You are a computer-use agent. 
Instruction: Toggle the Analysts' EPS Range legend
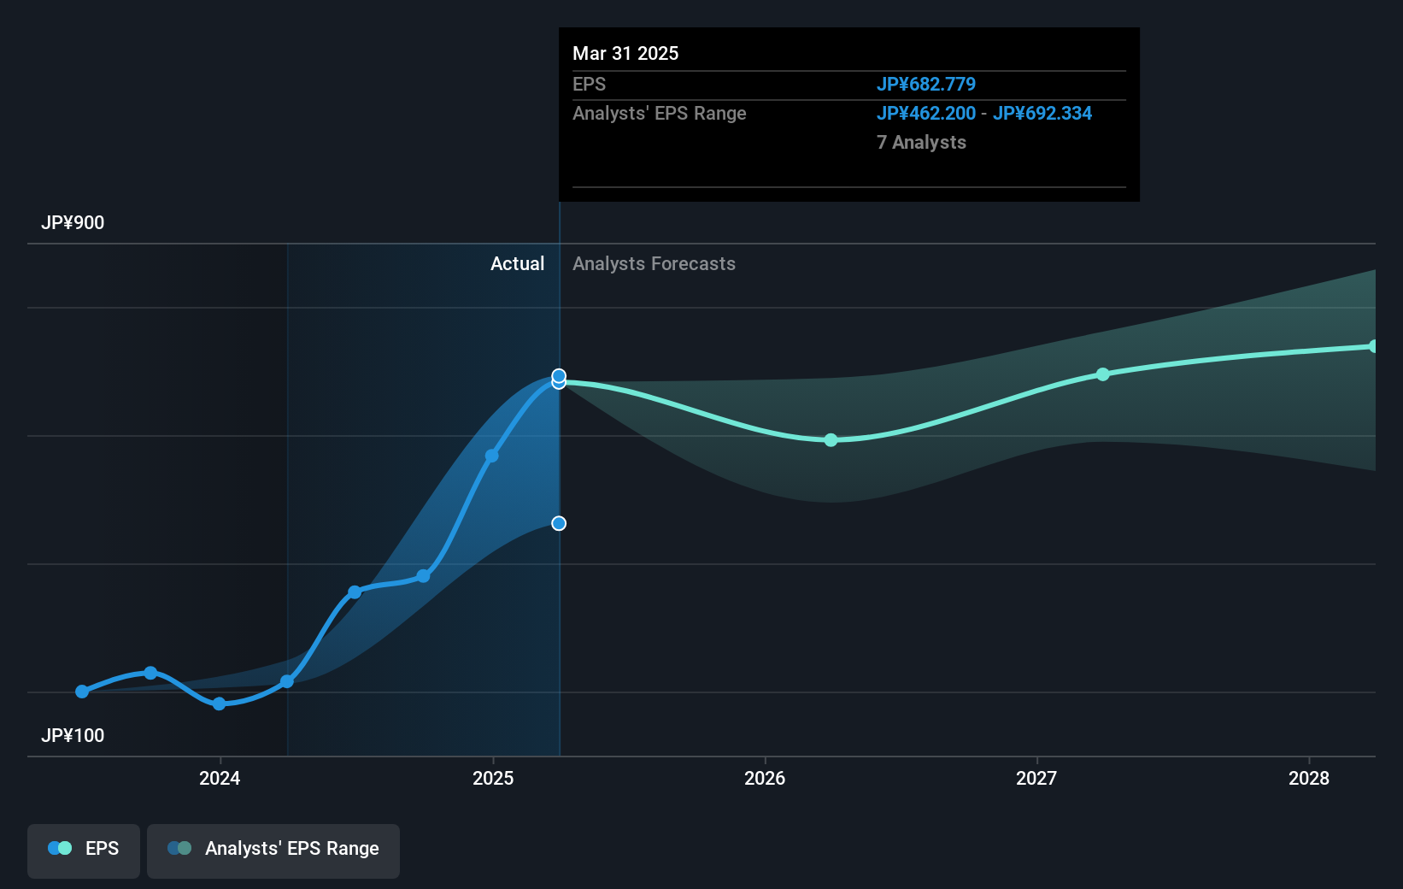[273, 851]
